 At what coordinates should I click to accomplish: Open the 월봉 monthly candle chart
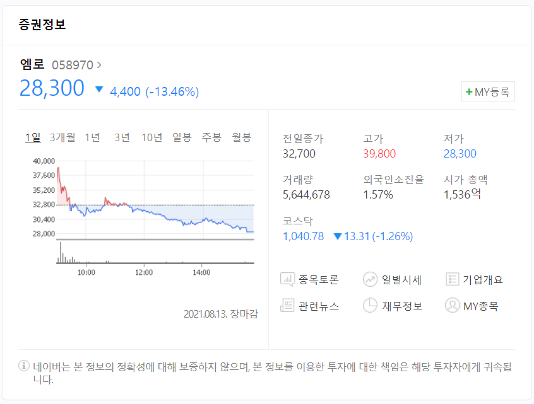[242, 137]
